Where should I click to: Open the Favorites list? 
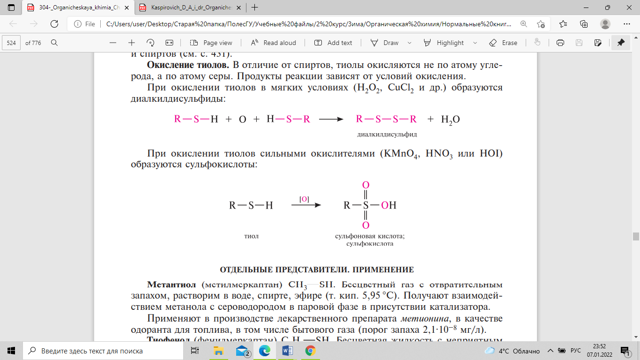pos(563,24)
